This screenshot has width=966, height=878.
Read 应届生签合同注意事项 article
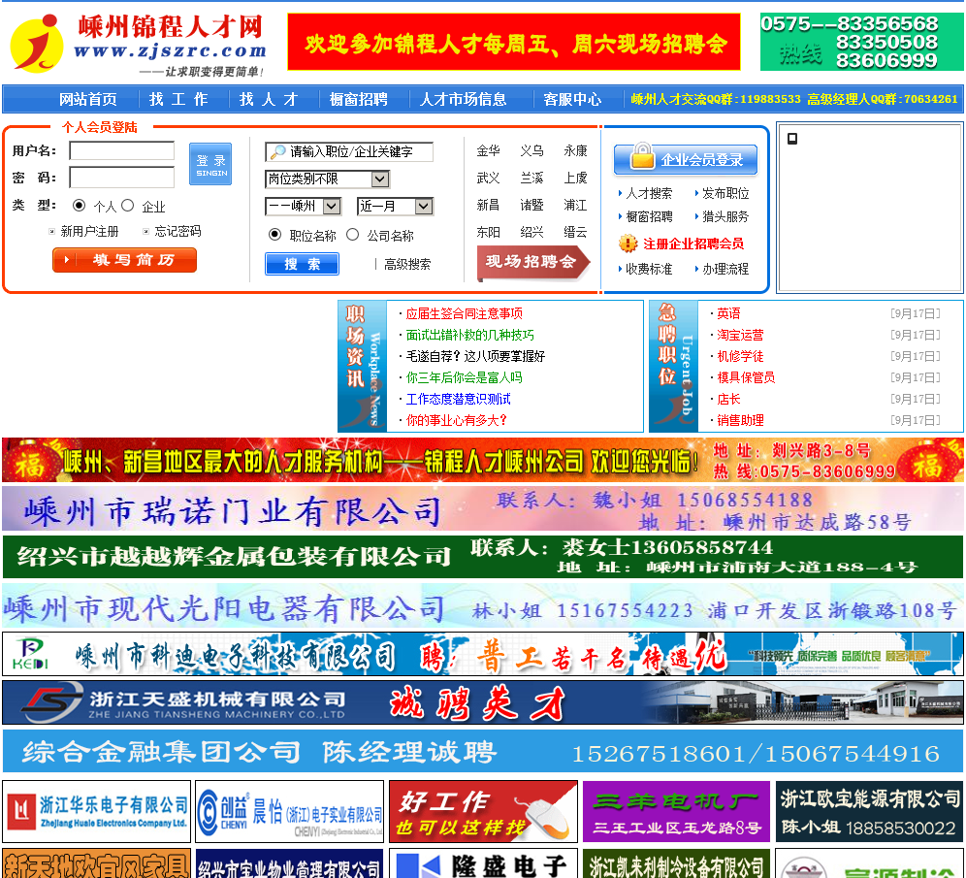tap(465, 313)
